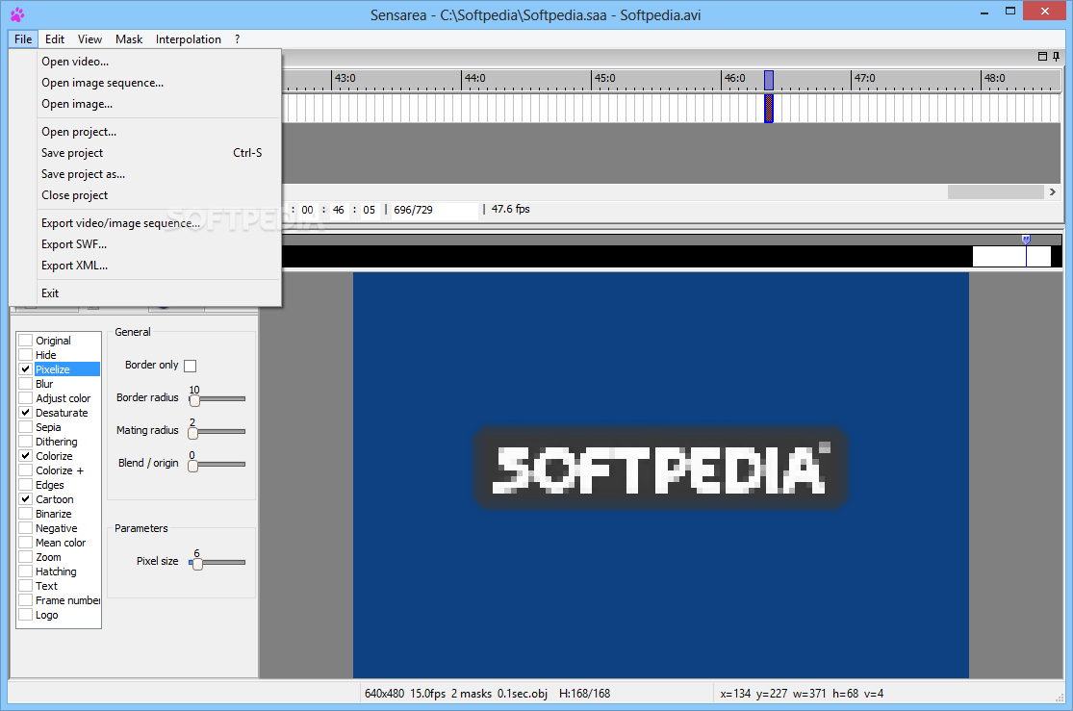Image resolution: width=1073 pixels, height=711 pixels.
Task: Select Save project in File menu
Action: [145, 153]
